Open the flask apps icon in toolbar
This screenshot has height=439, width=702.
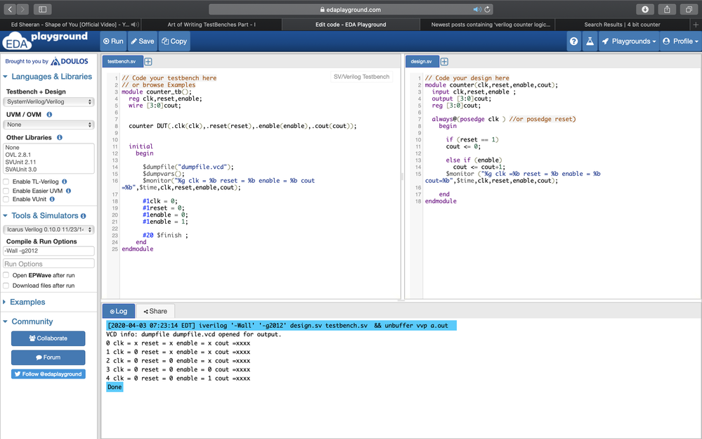[590, 42]
